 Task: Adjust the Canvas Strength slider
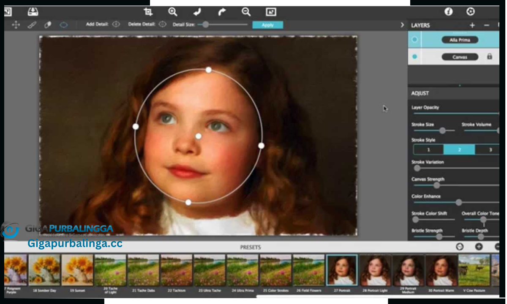pyautogui.click(x=437, y=185)
